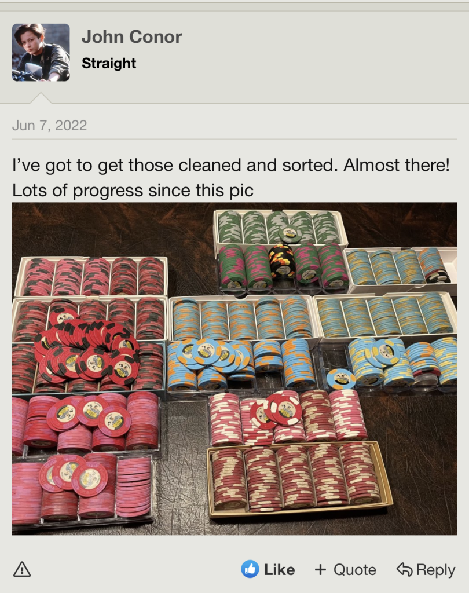The width and height of the screenshot is (469, 593).
Task: Click the blue thumbs-up Like icon
Action: pyautogui.click(x=250, y=569)
